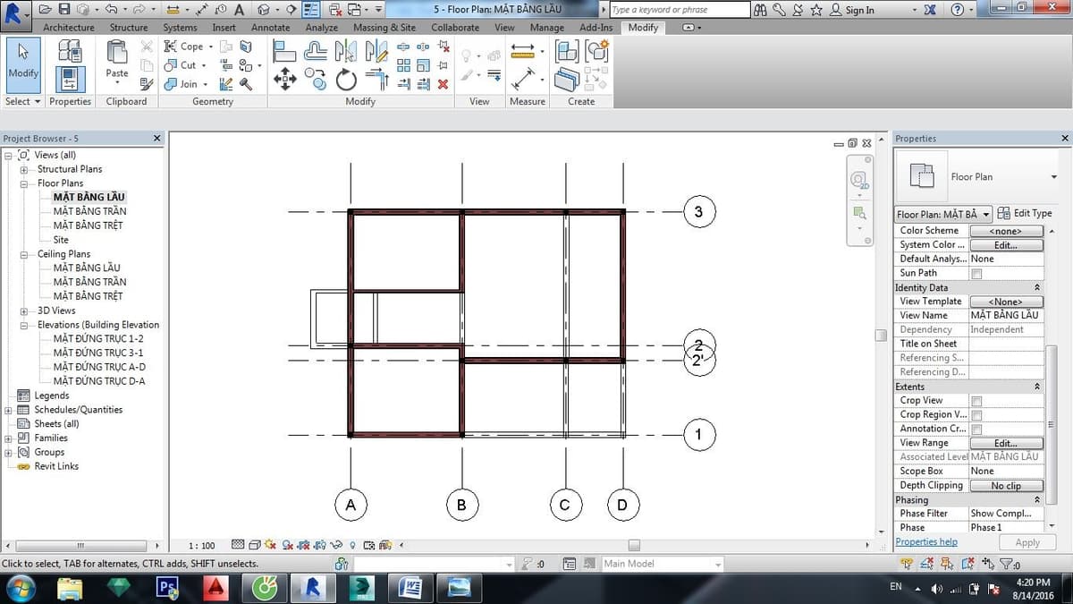Open the Join geometry dropdown arrow
The image size is (1073, 604).
(205, 84)
